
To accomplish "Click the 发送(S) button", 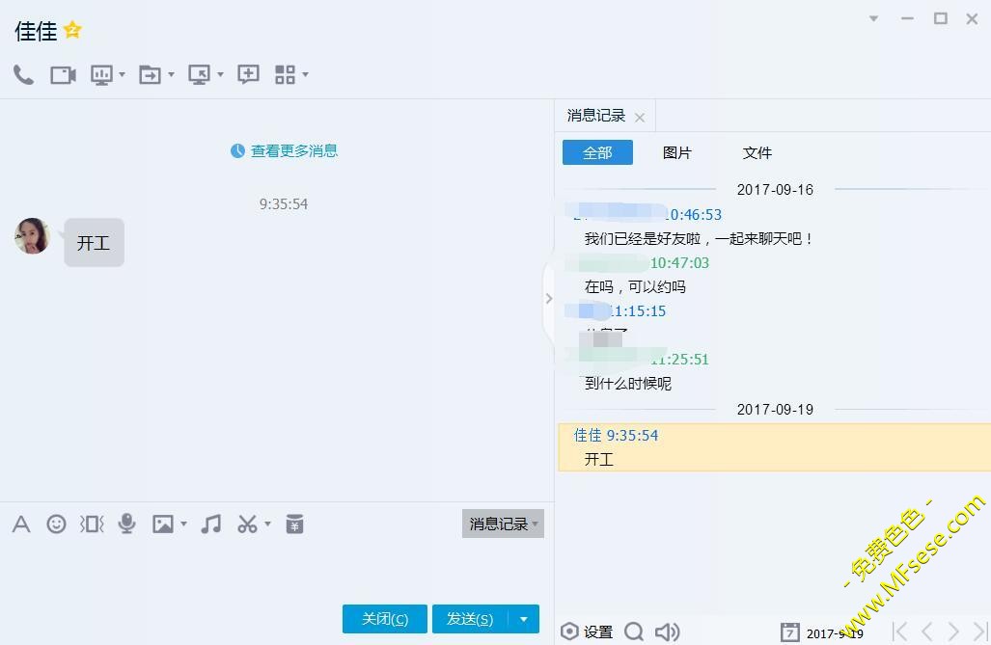I will point(470,618).
